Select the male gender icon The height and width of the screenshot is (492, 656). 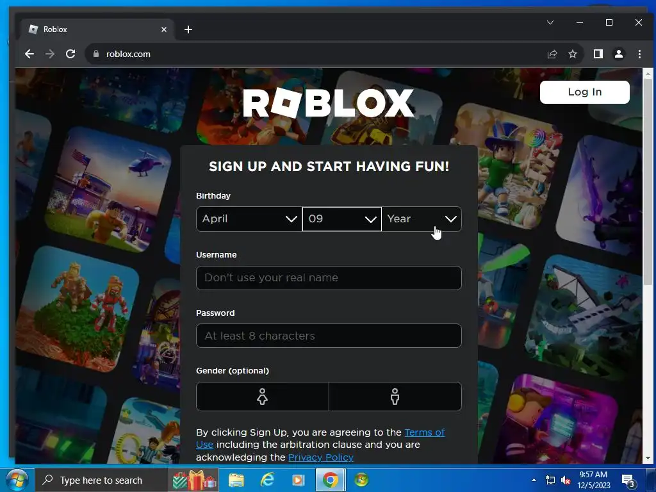tap(395, 397)
